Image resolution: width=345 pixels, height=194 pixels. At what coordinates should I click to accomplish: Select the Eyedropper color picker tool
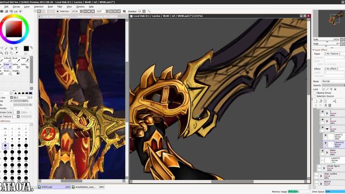point(16,53)
